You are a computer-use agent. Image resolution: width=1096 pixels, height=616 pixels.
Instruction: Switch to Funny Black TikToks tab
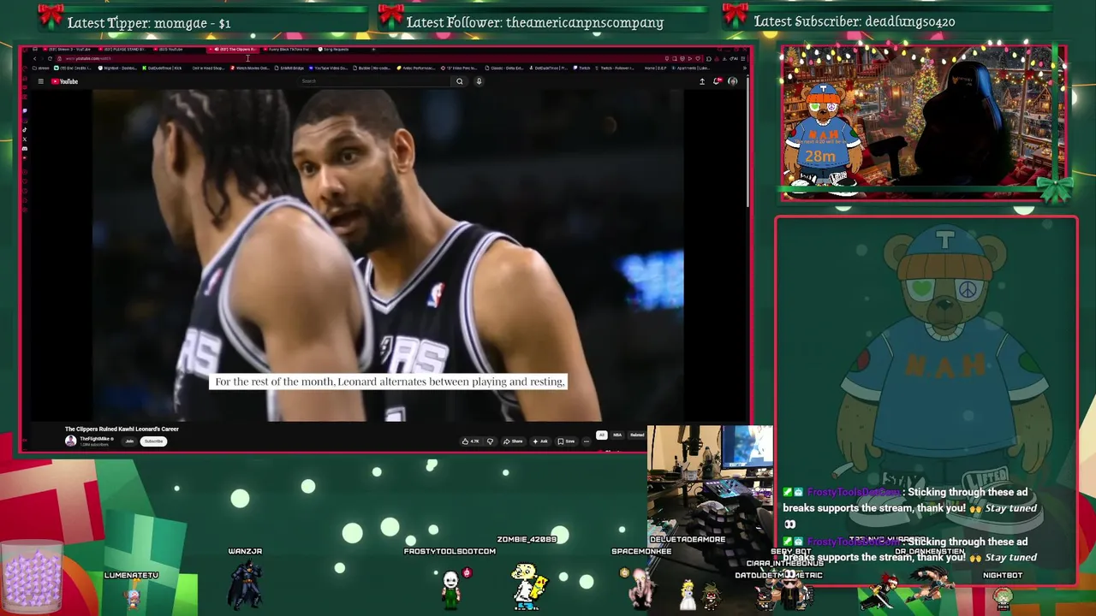tap(288, 49)
